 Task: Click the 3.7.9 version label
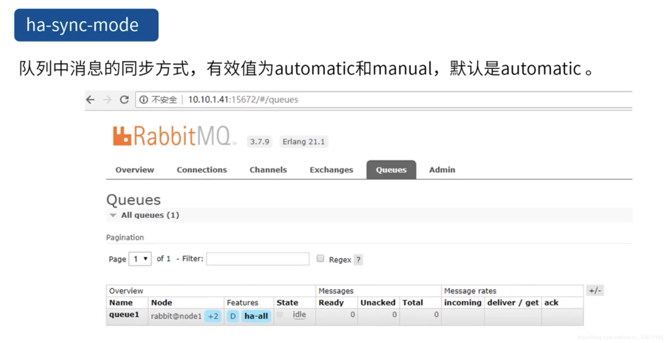coord(260,141)
